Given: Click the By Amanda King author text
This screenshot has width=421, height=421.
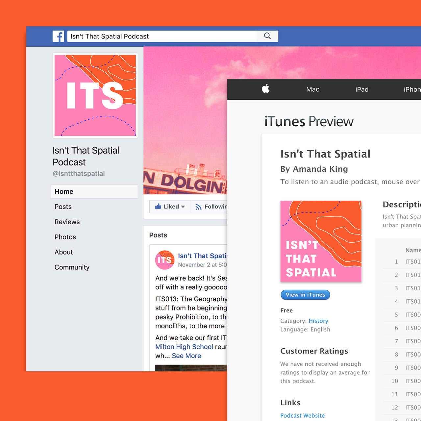Looking at the screenshot, I should (x=314, y=169).
